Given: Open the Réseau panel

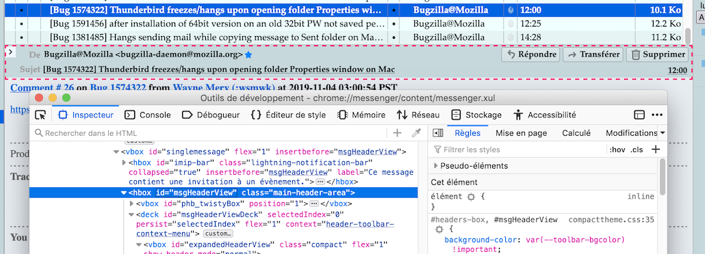Looking at the screenshot, I should [x=418, y=115].
